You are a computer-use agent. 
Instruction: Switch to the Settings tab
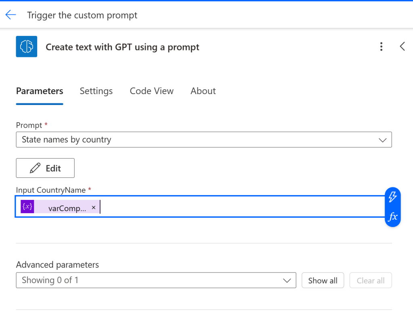[96, 91]
